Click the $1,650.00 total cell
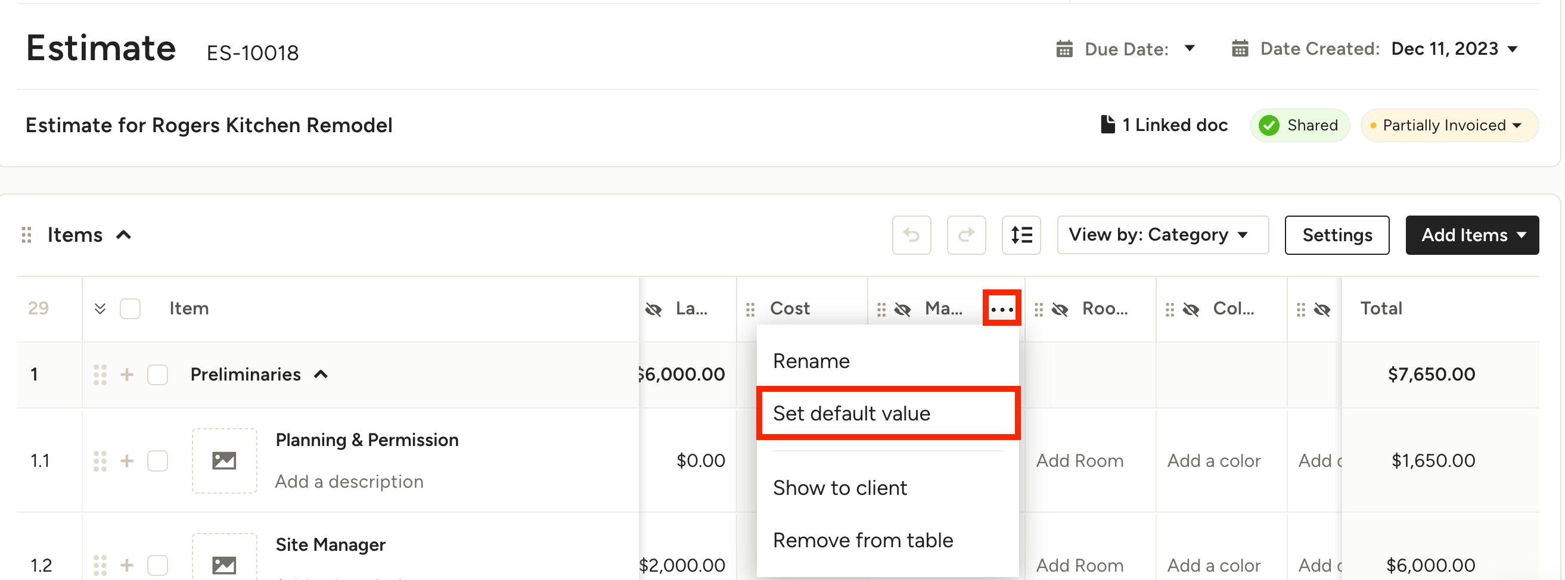Viewport: 1565px width, 580px height. (x=1433, y=460)
